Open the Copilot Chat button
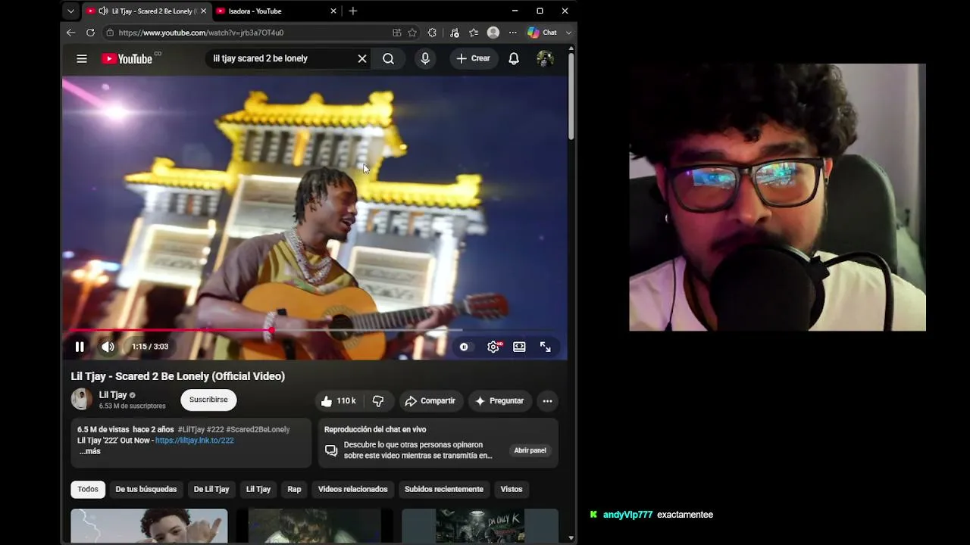 point(543,33)
